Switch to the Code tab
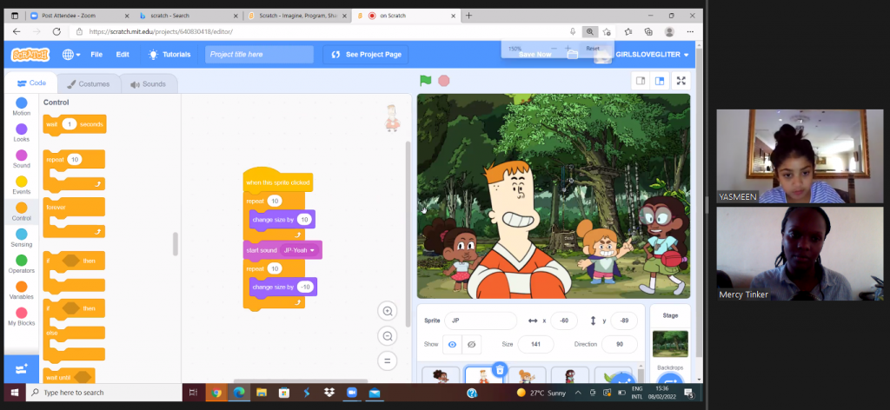The height and width of the screenshot is (410, 890). tap(31, 83)
